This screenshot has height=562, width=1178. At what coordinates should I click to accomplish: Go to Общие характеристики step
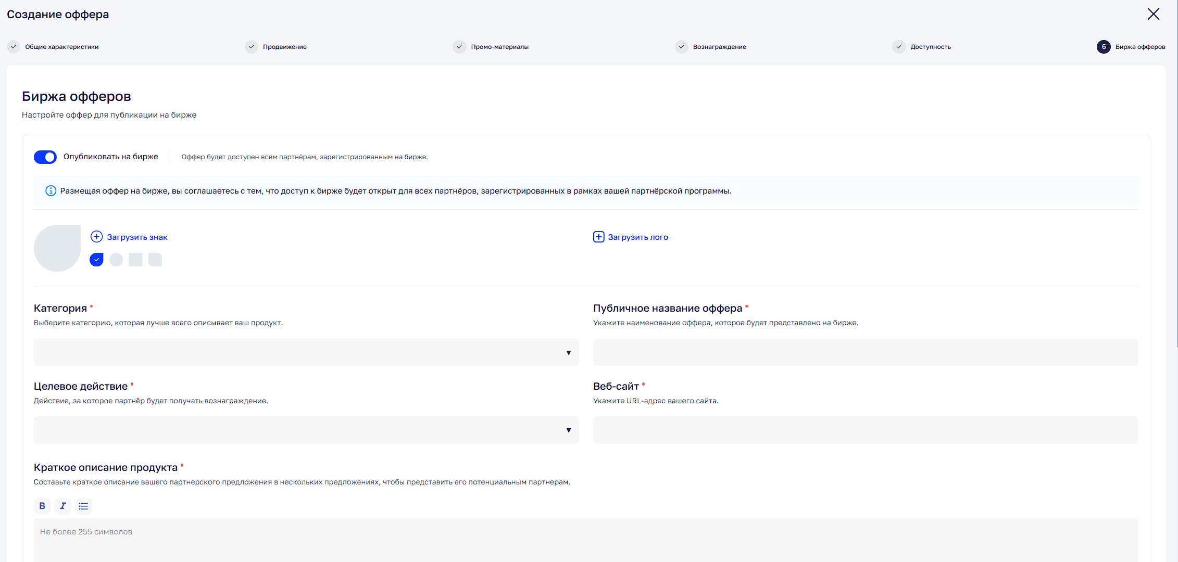pos(61,47)
